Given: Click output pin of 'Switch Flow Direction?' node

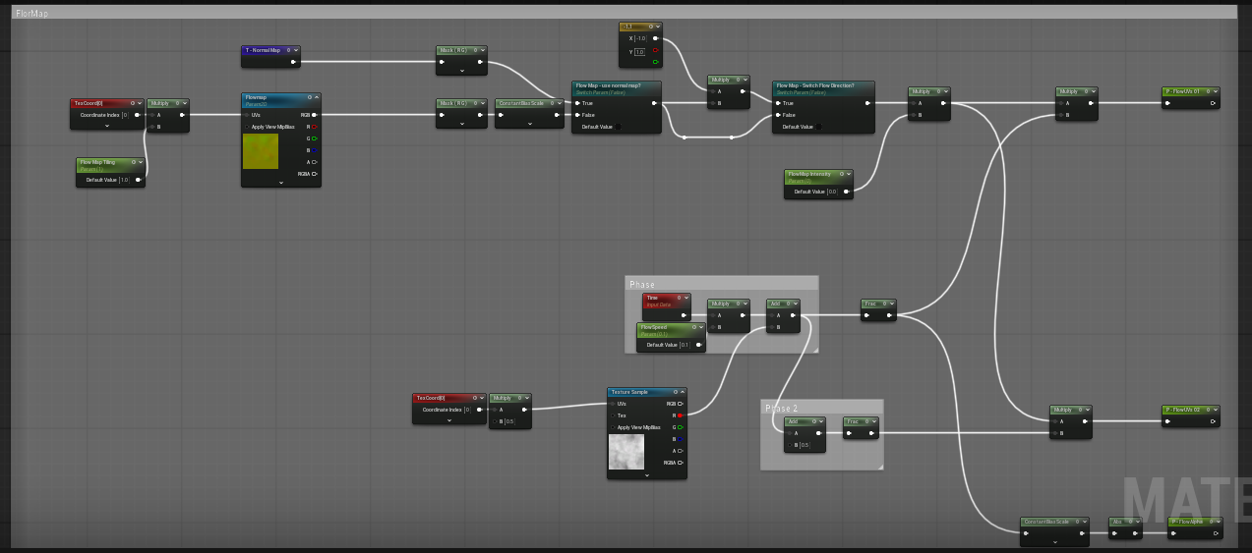Looking at the screenshot, I should pos(867,103).
